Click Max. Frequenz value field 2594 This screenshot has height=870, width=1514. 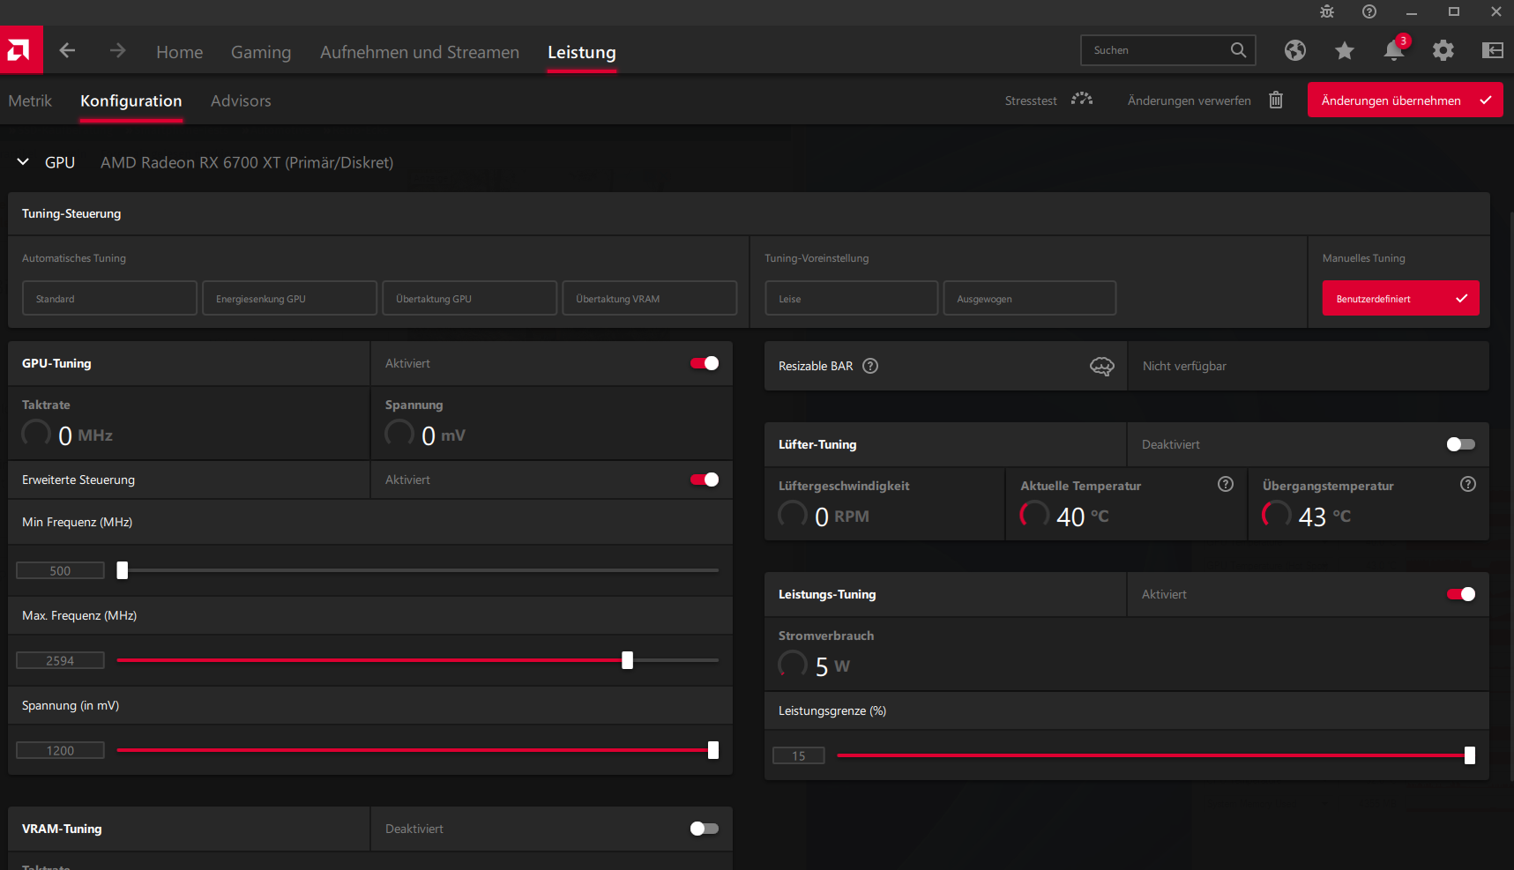pos(60,660)
